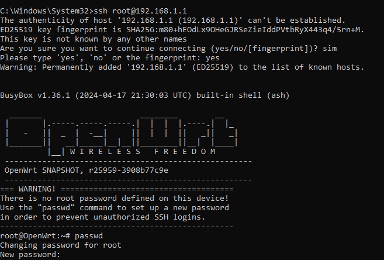Click the BusyBox v1.36.1 version text
Viewport: 384px width, 260px height.
pyautogui.click(x=35, y=95)
